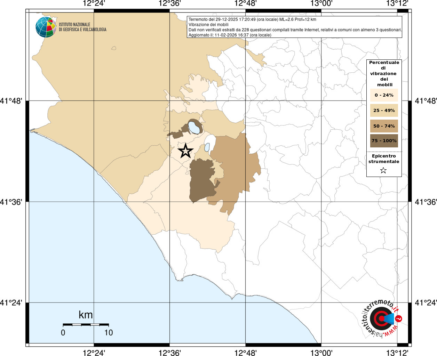
Task: Click the top axis label 12°36'
Action: click(x=170, y=3)
